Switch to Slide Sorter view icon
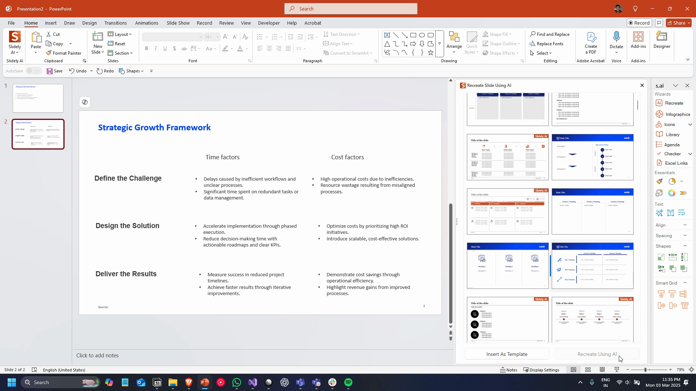This screenshot has width=696, height=391. click(588, 370)
